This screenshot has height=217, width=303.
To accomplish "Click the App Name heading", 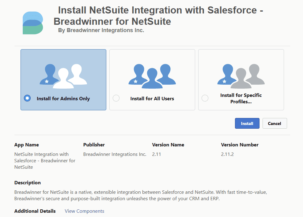I will click(26, 145).
